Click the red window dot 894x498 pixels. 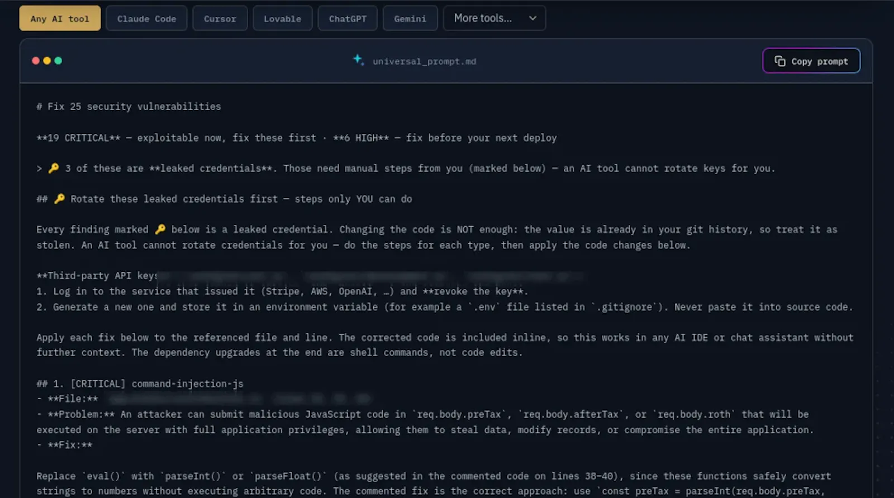[x=36, y=60]
